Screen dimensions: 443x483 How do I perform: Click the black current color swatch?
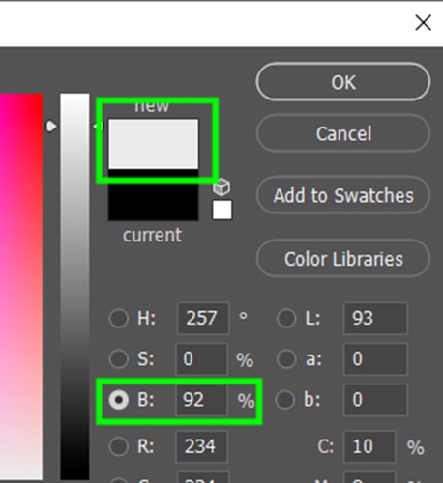coord(154,195)
